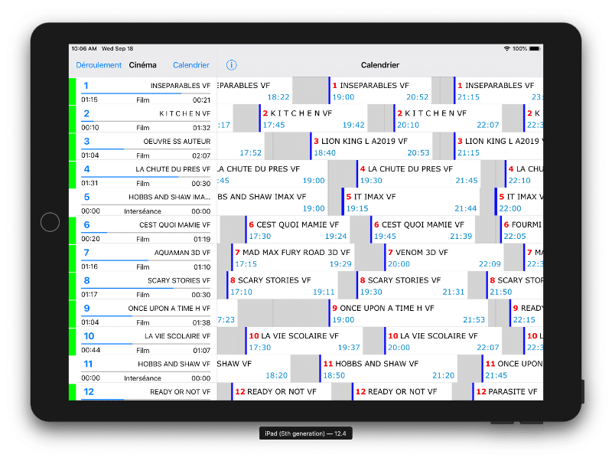The height and width of the screenshot is (461, 612).
Task: Select the VENOM 3D VF 20:00 showing
Action: pos(444,258)
